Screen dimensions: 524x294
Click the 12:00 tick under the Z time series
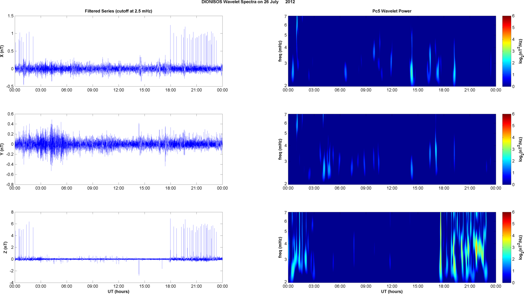(119, 286)
